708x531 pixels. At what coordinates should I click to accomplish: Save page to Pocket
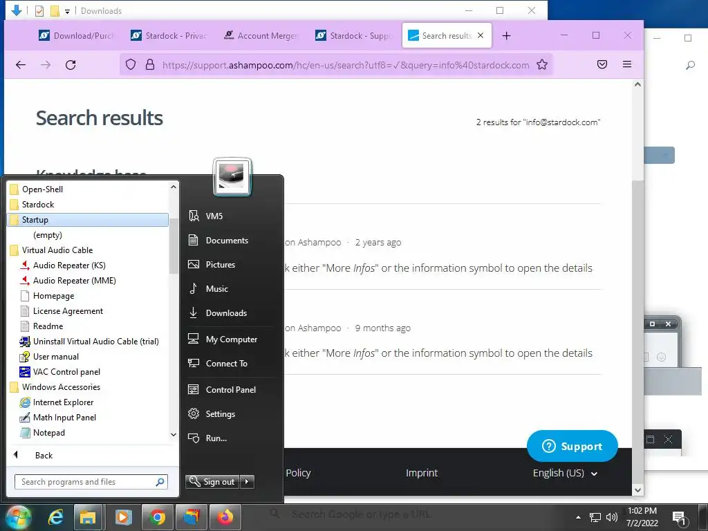(x=602, y=64)
